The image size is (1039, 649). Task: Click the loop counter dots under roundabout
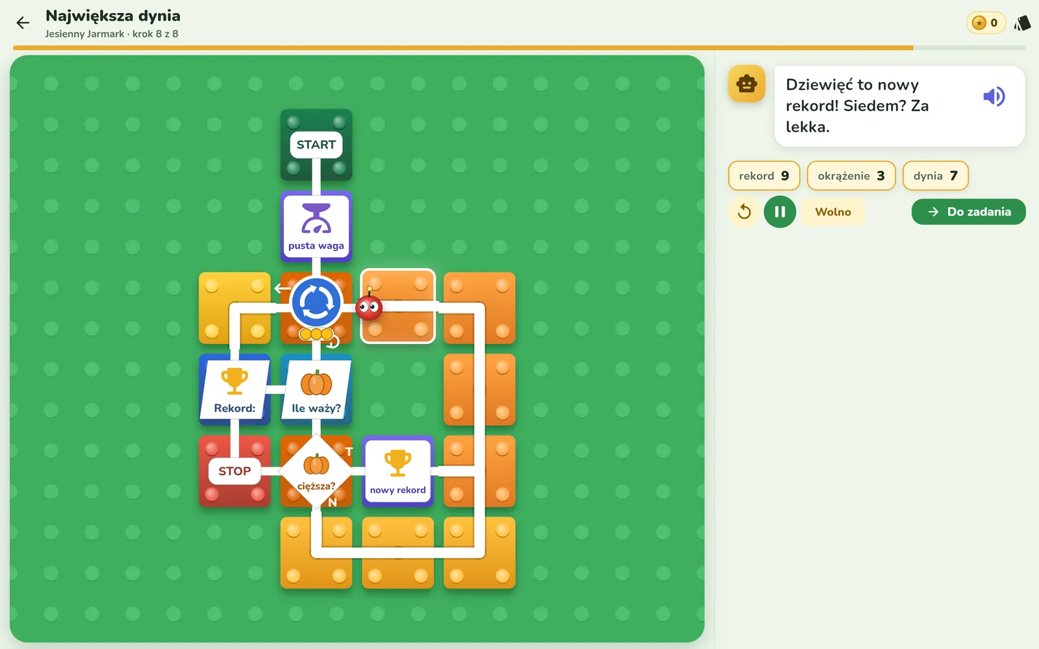pyautogui.click(x=317, y=334)
